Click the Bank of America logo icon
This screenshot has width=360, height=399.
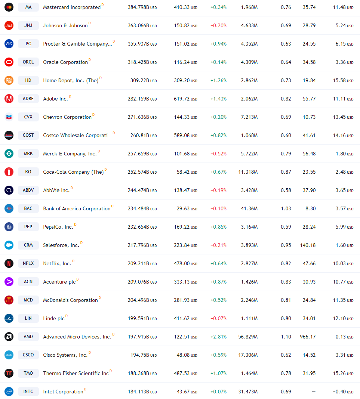[x=9, y=209]
